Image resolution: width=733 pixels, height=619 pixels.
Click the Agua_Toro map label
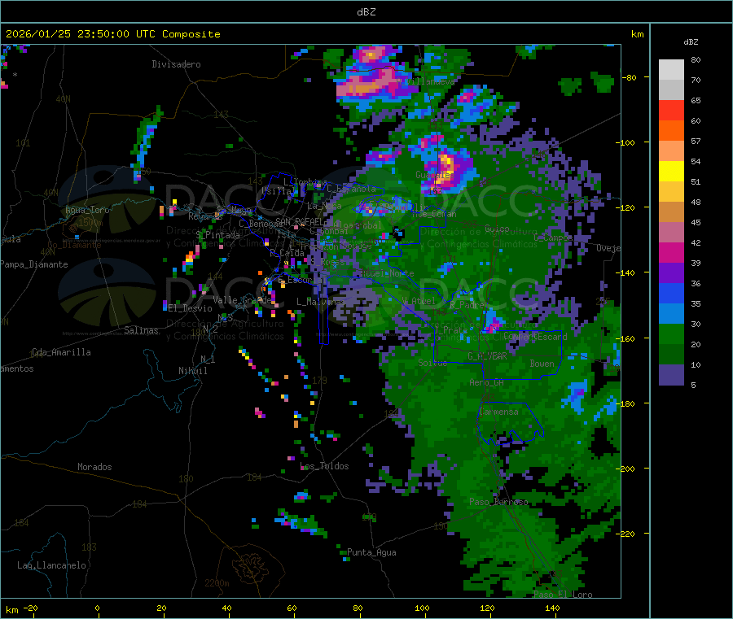click(x=87, y=210)
